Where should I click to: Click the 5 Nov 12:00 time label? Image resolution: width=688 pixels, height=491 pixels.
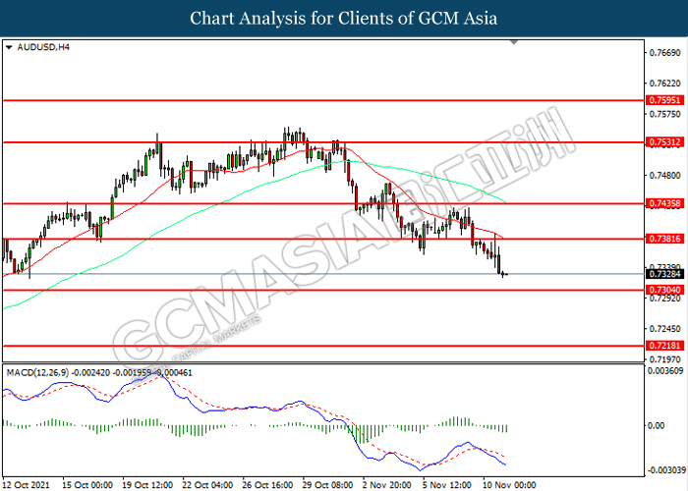click(446, 484)
